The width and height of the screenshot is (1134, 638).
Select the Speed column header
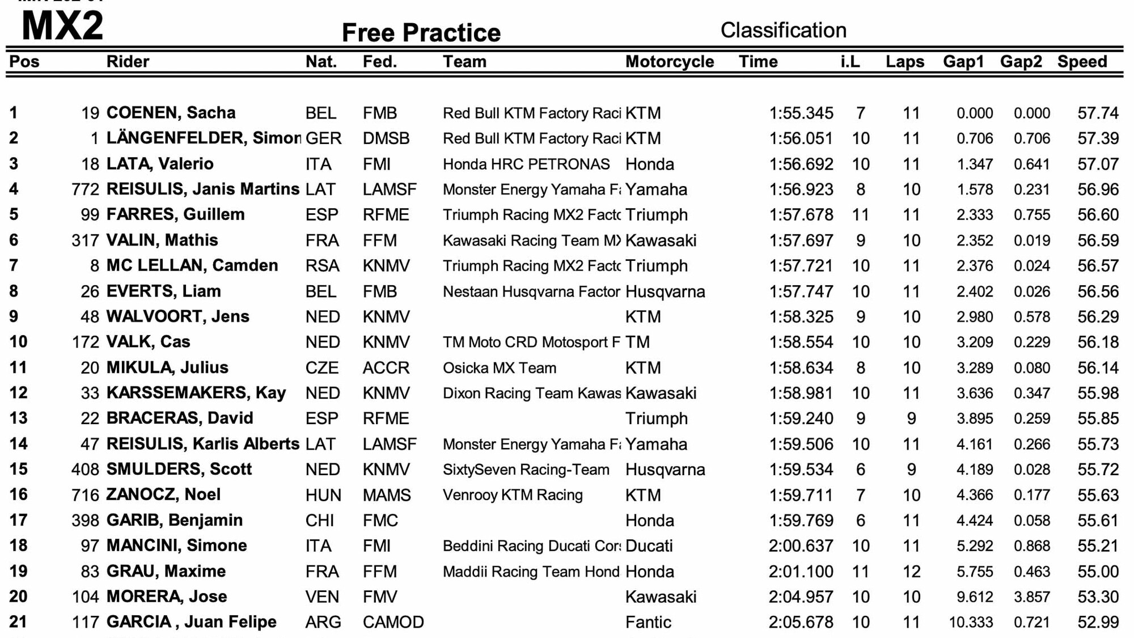(x=1081, y=61)
